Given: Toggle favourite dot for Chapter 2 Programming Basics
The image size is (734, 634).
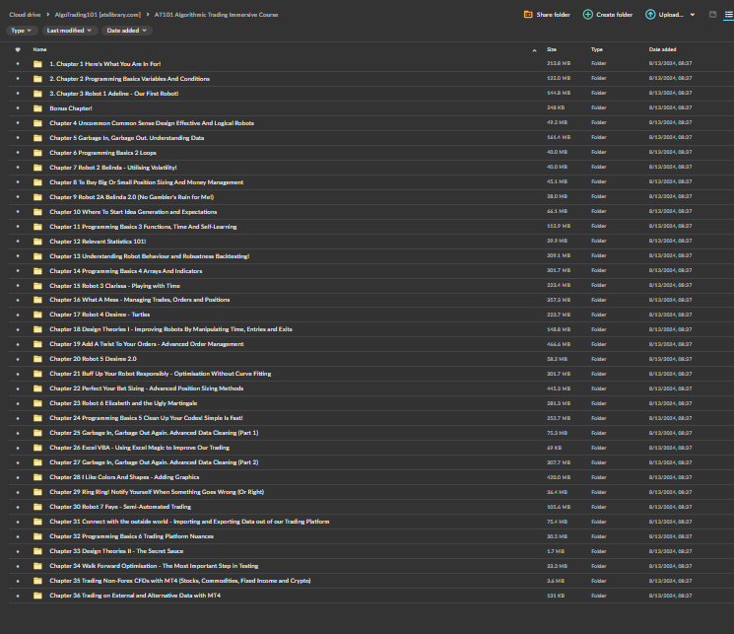Looking at the screenshot, I should pyautogui.click(x=18, y=79).
